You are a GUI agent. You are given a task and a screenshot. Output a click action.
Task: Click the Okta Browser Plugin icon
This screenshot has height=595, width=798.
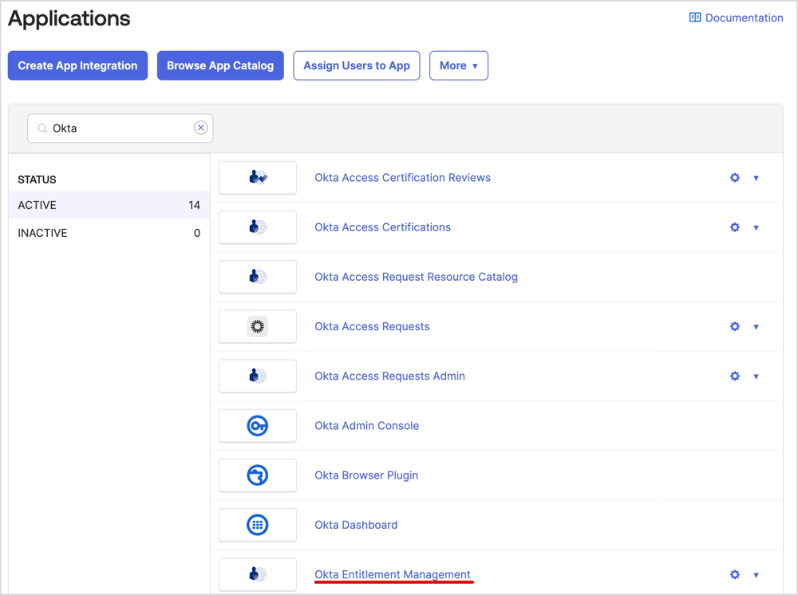[258, 475]
